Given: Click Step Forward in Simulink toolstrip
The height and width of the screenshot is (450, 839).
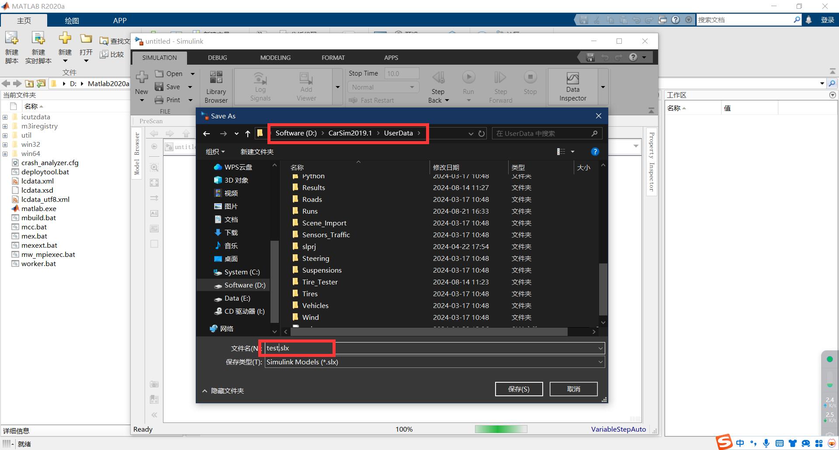Looking at the screenshot, I should (500, 87).
